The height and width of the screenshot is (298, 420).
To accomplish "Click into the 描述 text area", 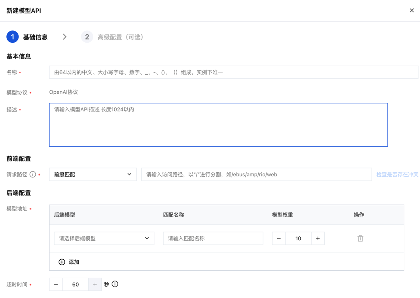I will (218, 125).
